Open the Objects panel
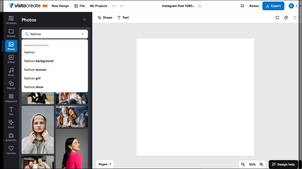The height and width of the screenshot is (169, 302). [11, 85]
